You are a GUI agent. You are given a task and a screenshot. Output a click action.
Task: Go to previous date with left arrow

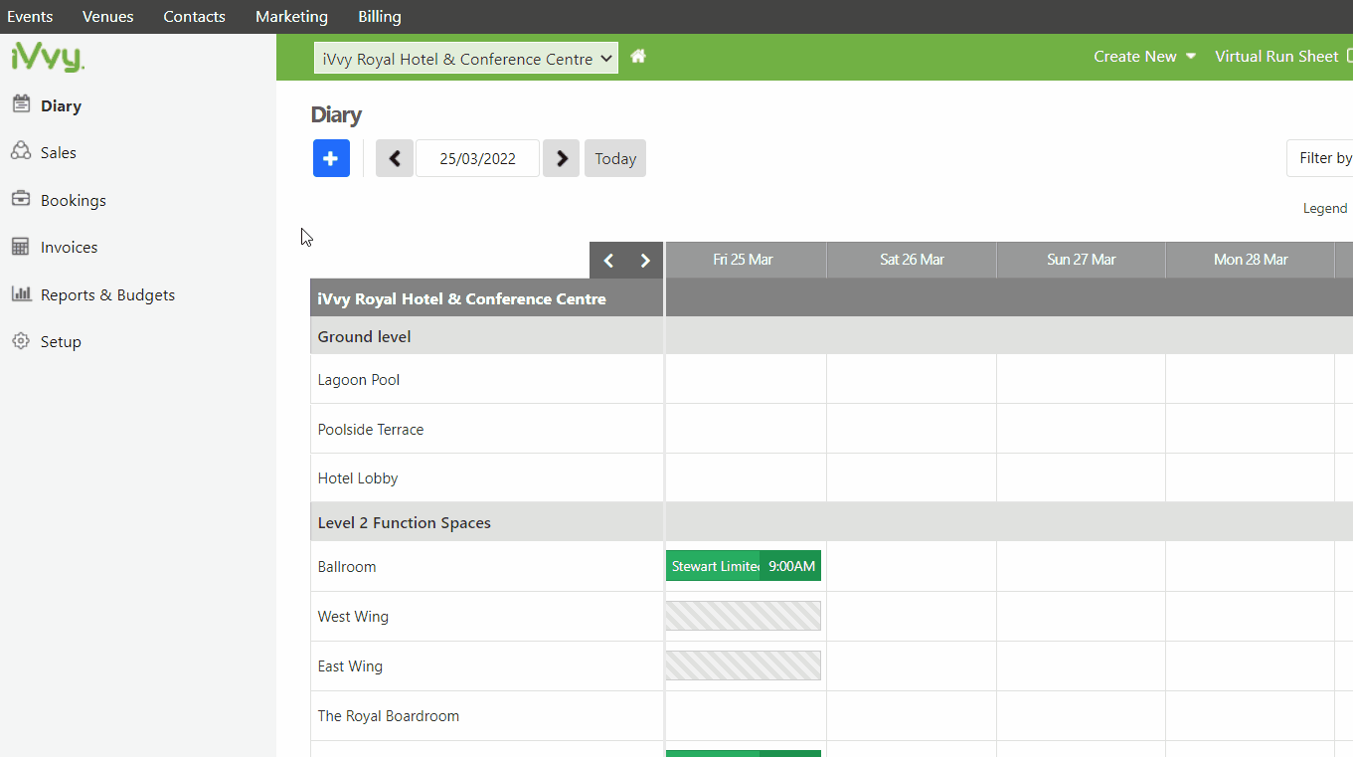tap(395, 158)
